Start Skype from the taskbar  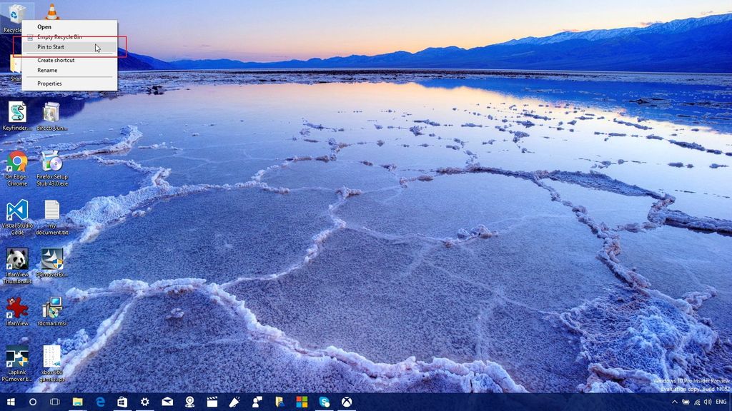click(x=325, y=403)
